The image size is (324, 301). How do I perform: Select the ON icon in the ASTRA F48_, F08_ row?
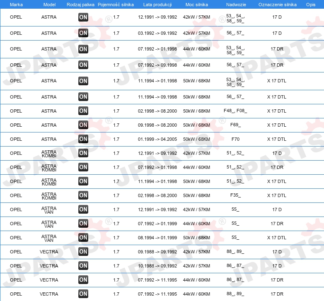(83, 111)
